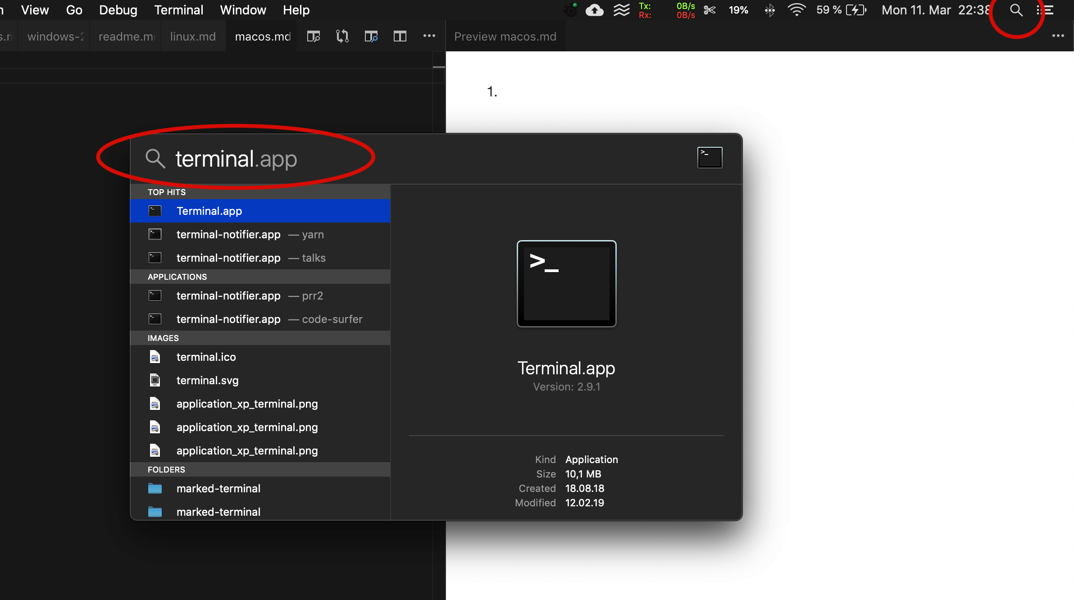Click the large Terminal.app preview icon

566,283
